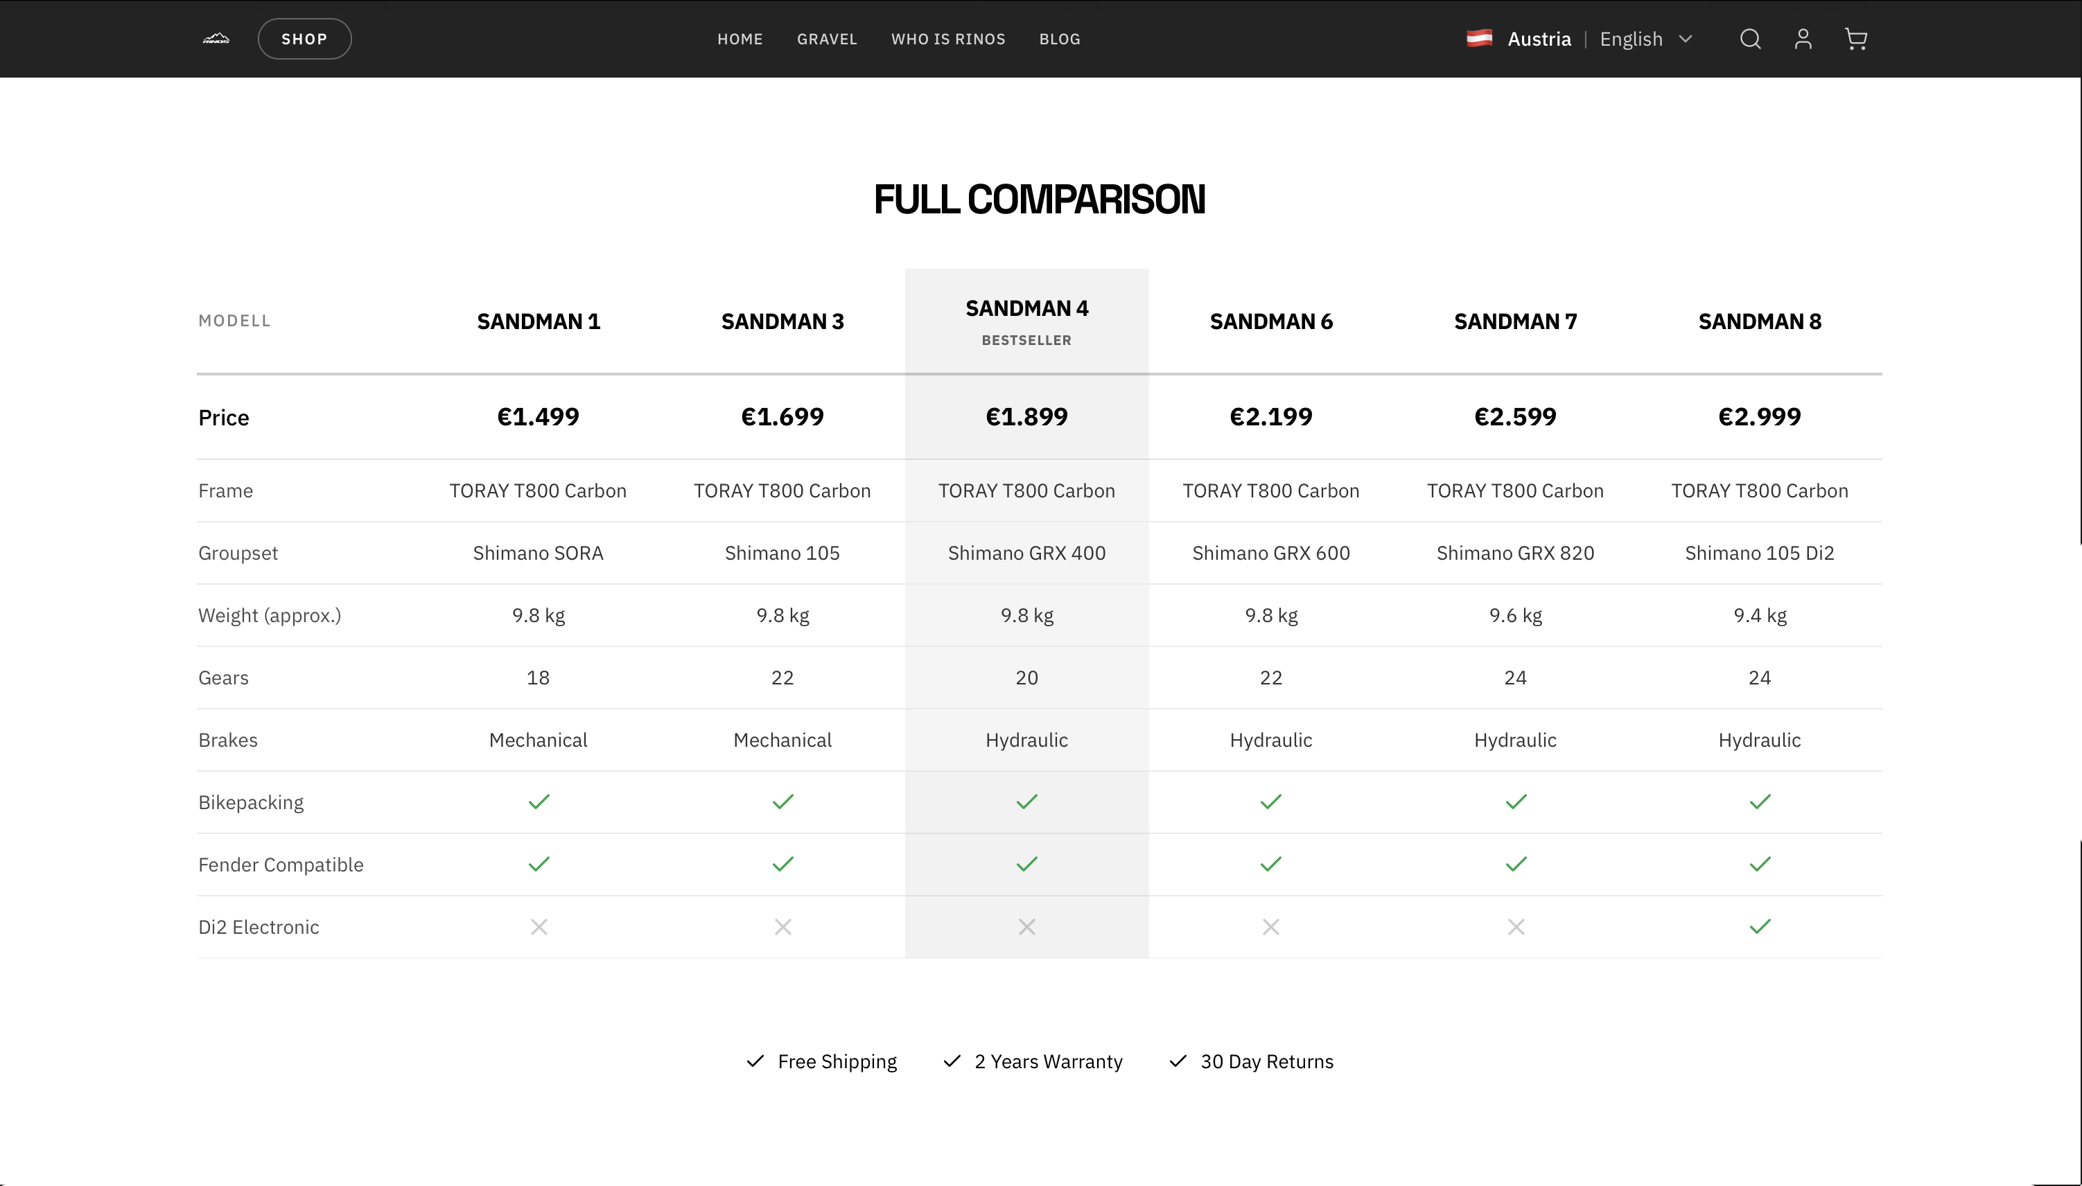Click the €2.999 price
2082x1186 pixels.
pos(1760,417)
